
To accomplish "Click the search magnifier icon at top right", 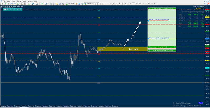I will 205,4.
